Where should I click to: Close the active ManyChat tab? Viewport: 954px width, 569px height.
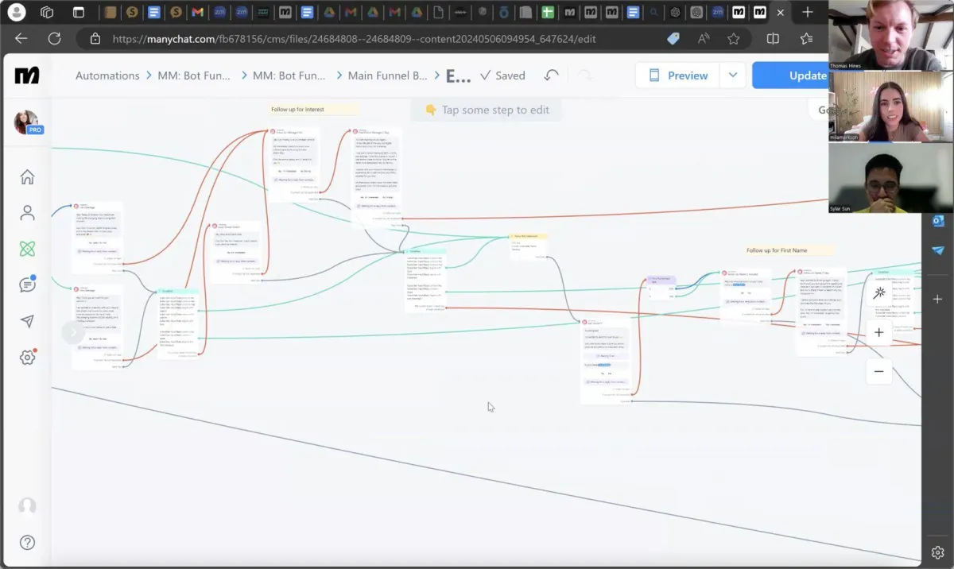tap(781, 12)
